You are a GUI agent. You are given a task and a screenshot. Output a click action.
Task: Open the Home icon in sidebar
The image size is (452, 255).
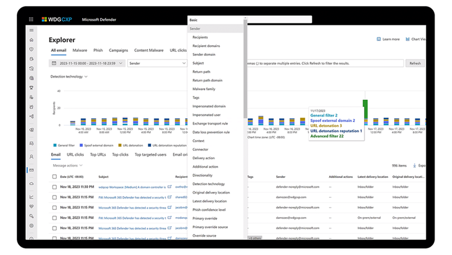point(31,40)
